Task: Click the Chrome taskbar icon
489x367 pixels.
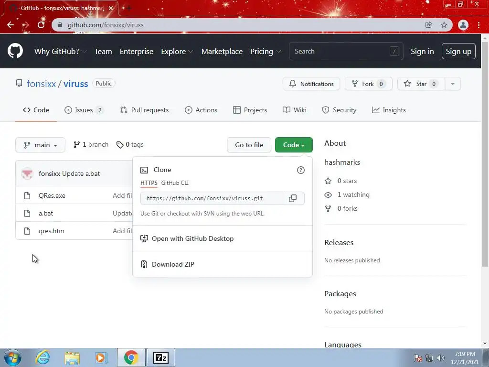Action: coord(131,357)
